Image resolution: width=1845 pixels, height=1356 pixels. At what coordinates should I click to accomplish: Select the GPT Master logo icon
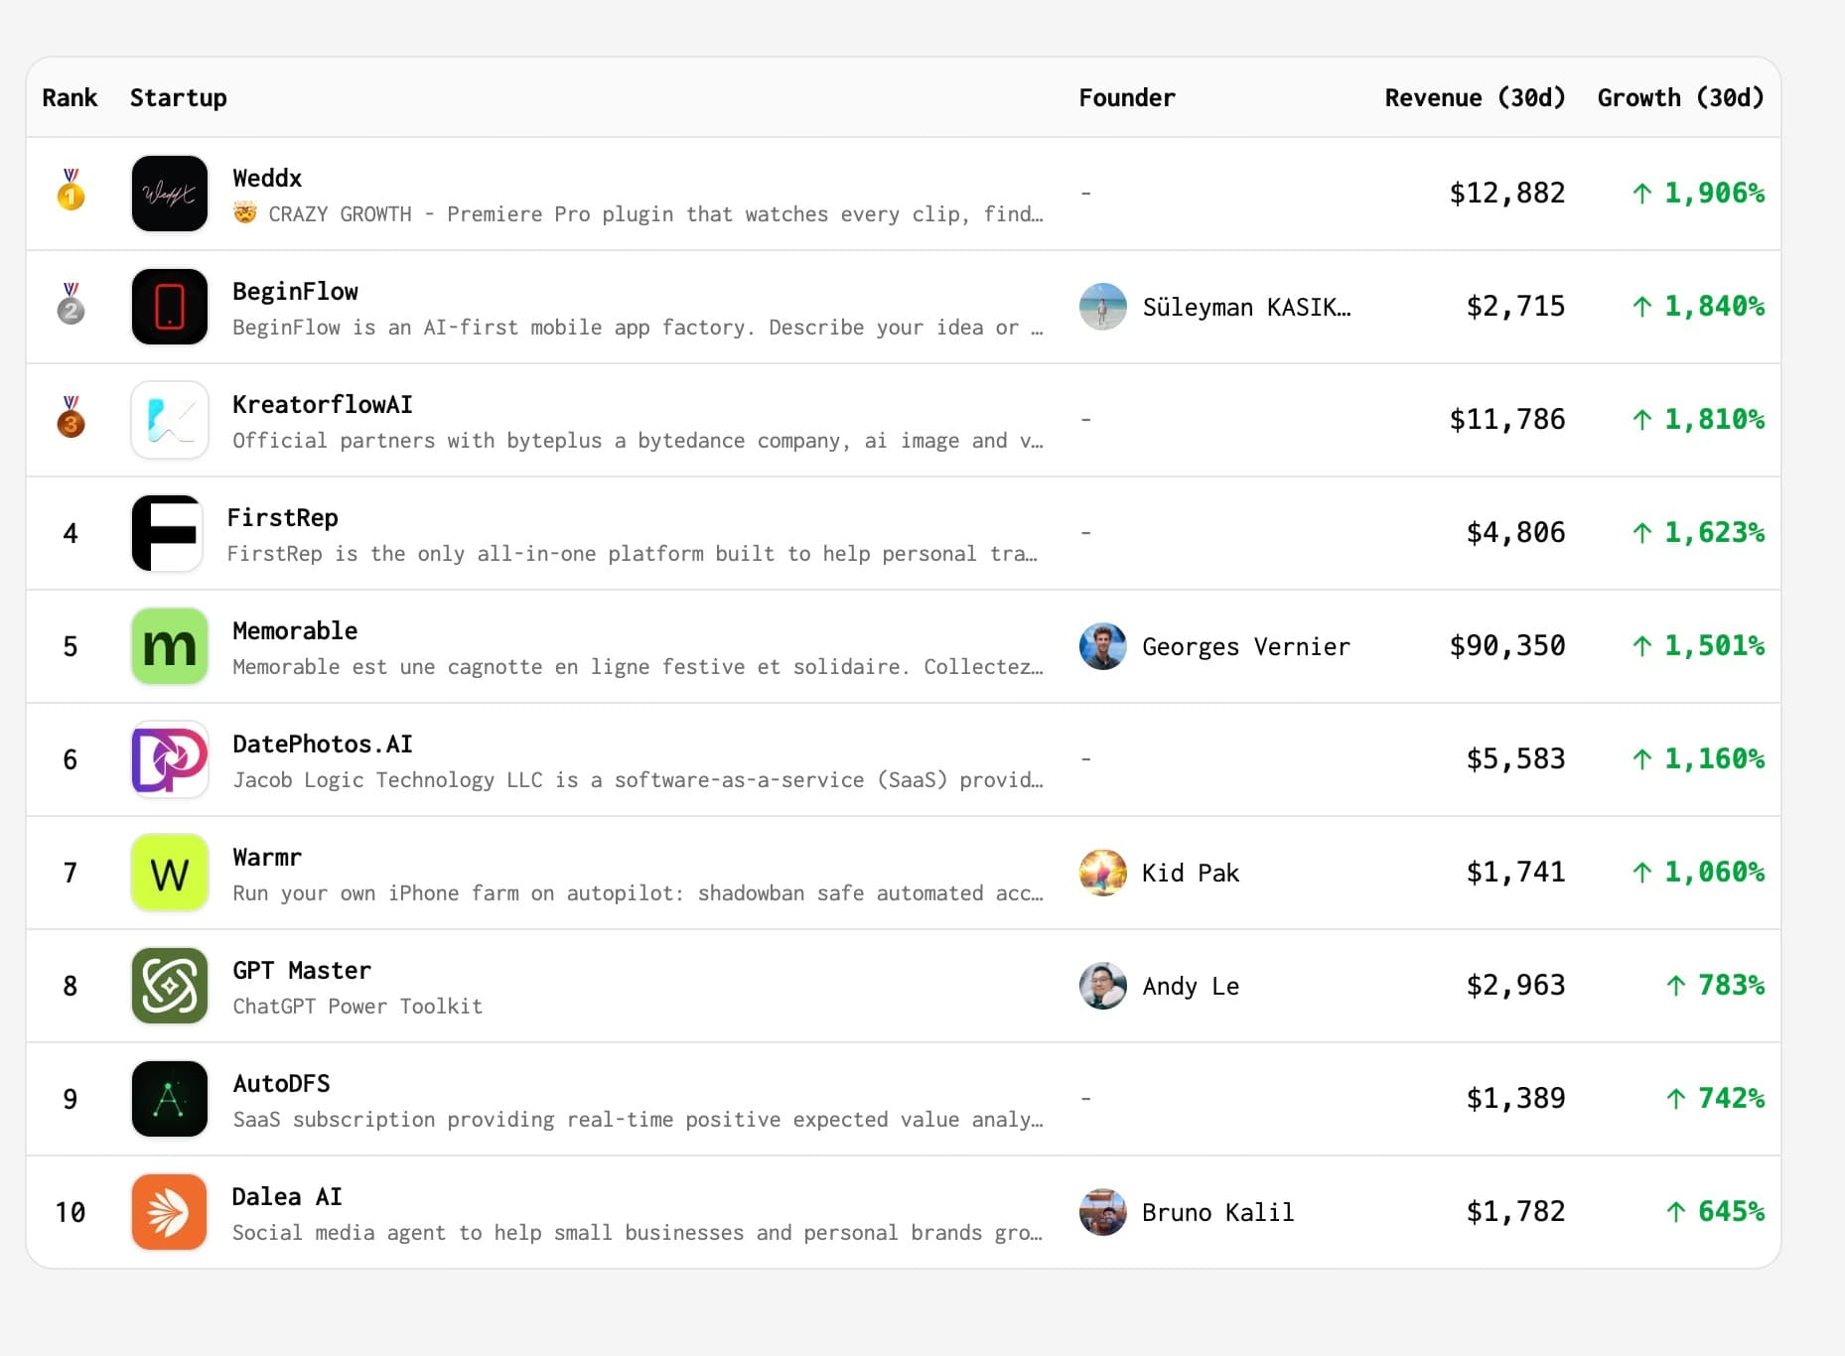click(x=170, y=986)
